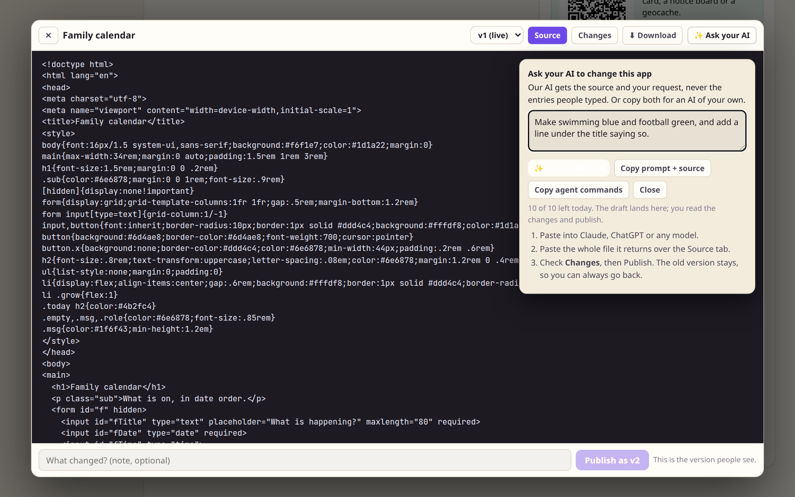Click Publish as v2
The image size is (795, 497).
point(612,460)
